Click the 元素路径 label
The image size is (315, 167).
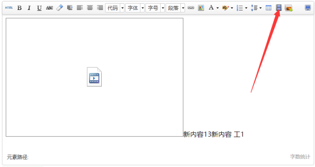[18, 157]
